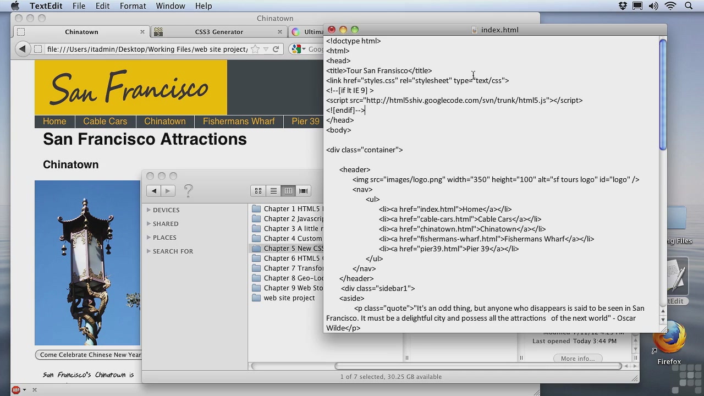Go forward in the Finder window
Screen dimensions: 704x396
click(x=168, y=191)
